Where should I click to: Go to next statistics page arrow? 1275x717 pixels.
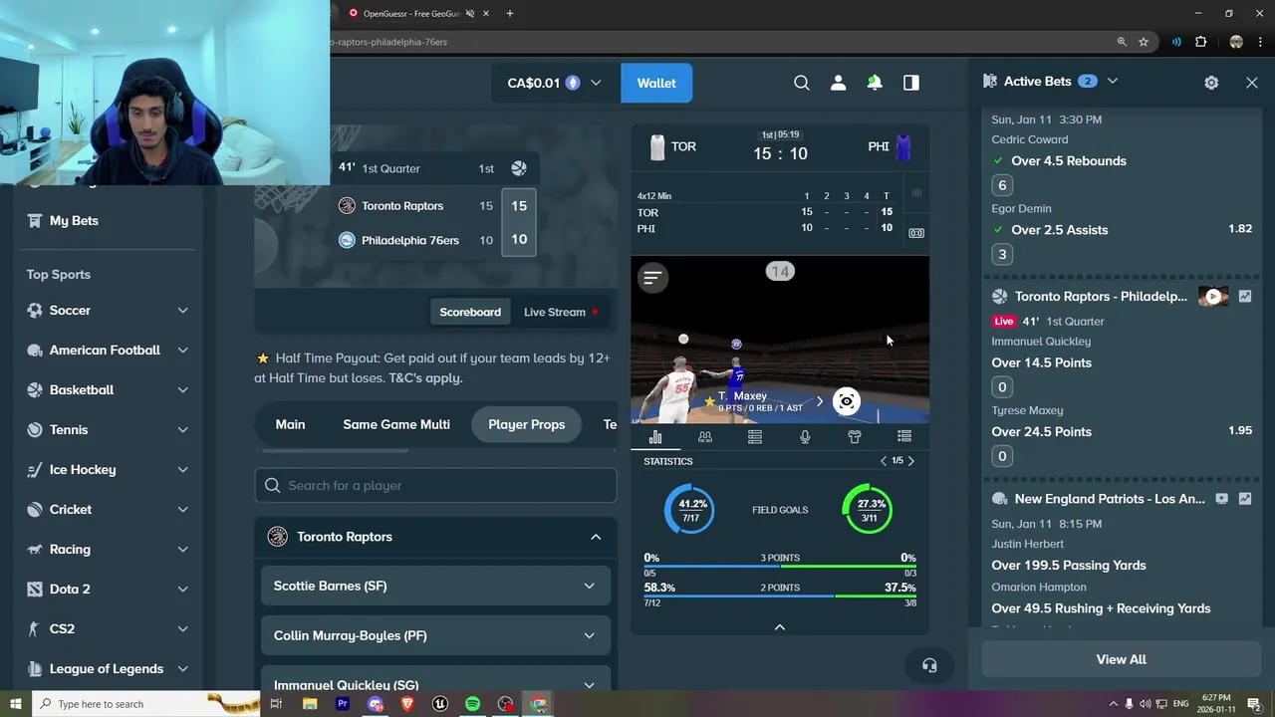click(x=910, y=461)
